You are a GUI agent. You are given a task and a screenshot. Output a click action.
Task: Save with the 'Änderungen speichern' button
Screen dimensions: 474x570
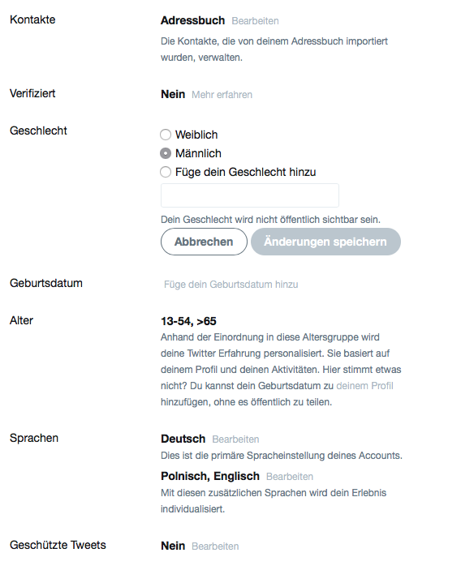[325, 242]
